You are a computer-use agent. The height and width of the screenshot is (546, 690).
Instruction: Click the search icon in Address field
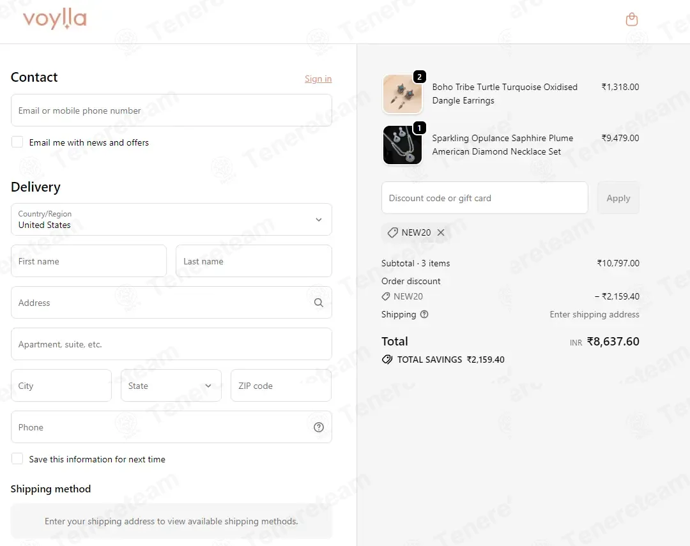[x=319, y=303]
